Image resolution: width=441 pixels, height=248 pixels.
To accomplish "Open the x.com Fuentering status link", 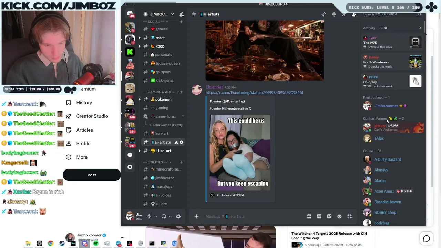I will tap(254, 92).
